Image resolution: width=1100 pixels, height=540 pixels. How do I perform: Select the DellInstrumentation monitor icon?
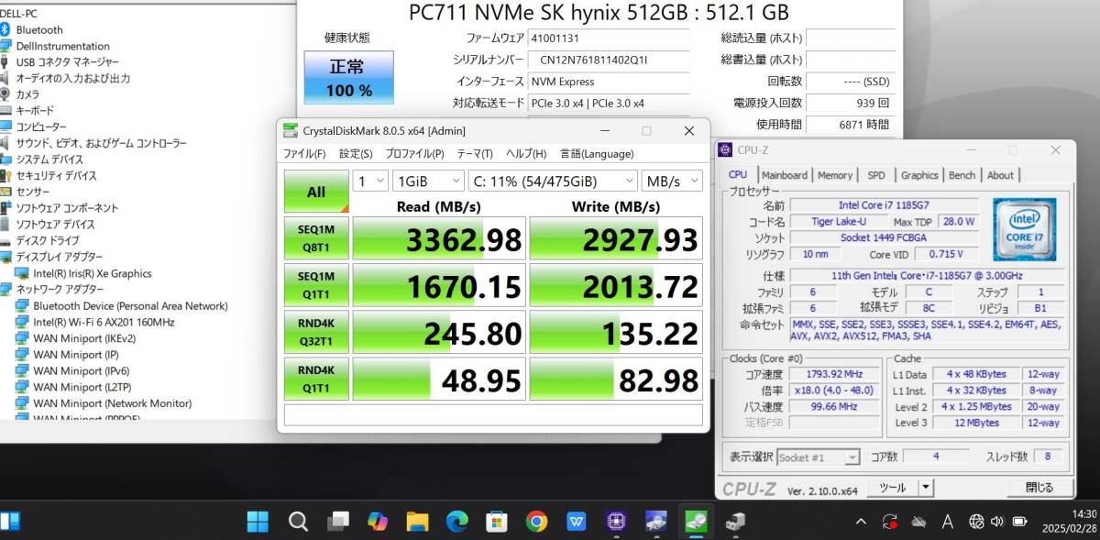(x=5, y=46)
